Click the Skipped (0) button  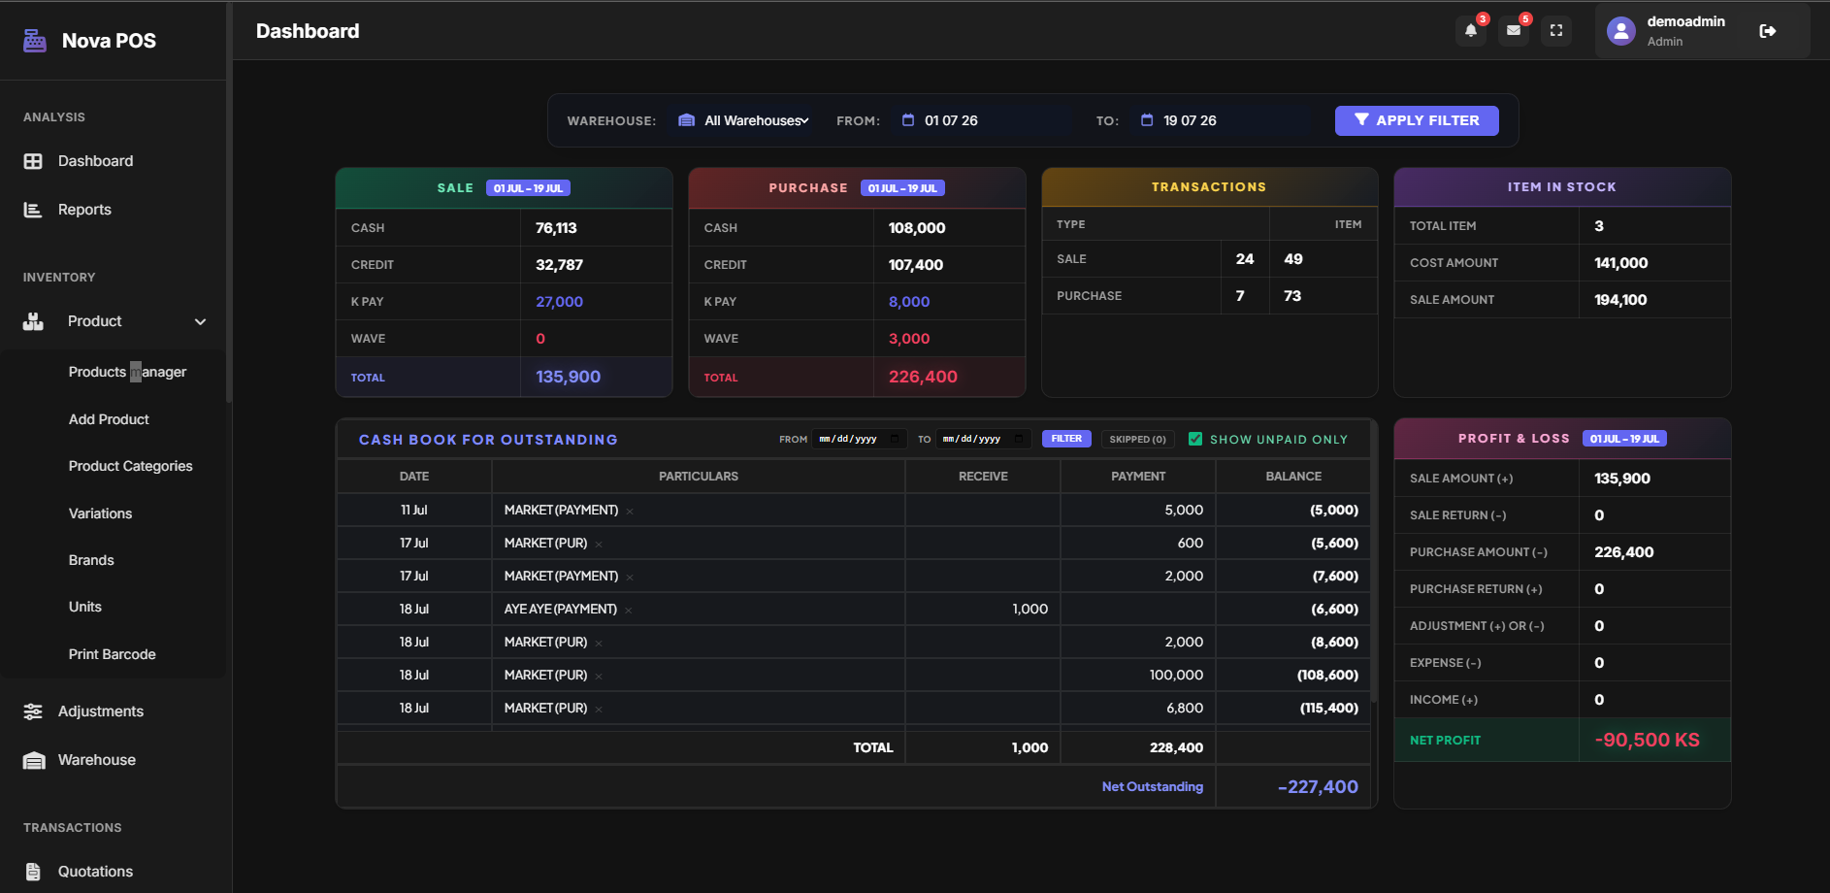pyautogui.click(x=1137, y=439)
